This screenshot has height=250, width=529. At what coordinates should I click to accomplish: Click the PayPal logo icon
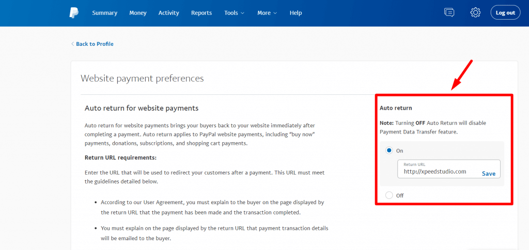[74, 13]
